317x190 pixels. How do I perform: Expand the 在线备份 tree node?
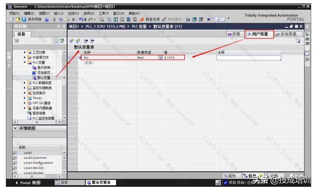(25, 93)
